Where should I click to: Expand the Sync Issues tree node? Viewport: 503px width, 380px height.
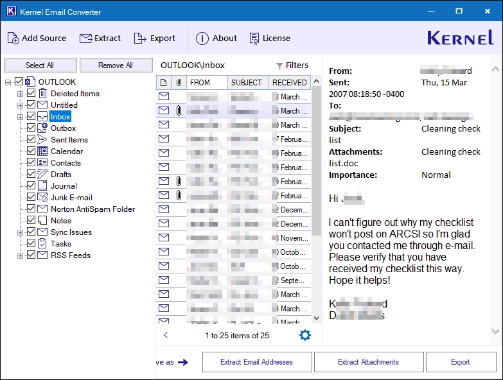[x=20, y=232]
